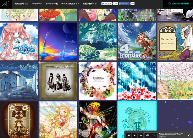Open the cherry blossom watercolor album cover
The image size is (193, 138).
pyautogui.click(x=175, y=81)
